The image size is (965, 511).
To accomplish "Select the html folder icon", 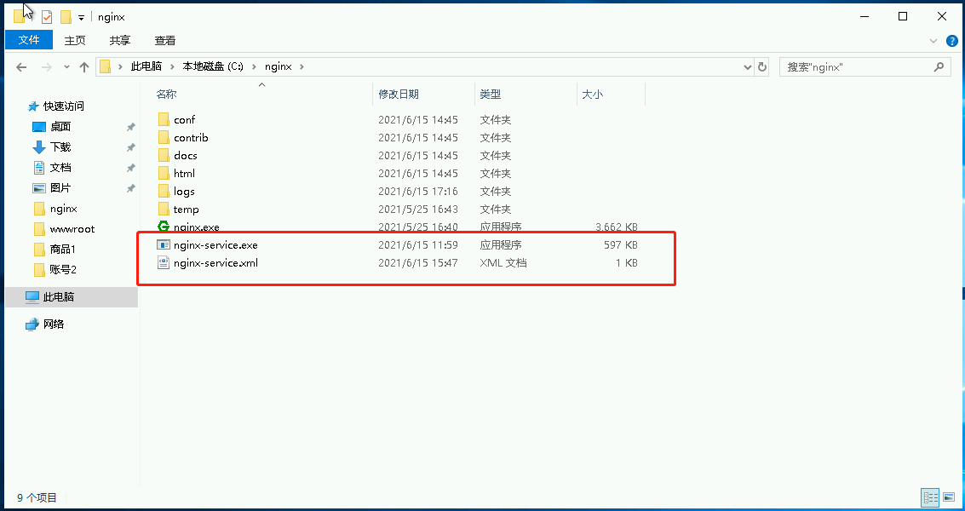I will pos(164,173).
